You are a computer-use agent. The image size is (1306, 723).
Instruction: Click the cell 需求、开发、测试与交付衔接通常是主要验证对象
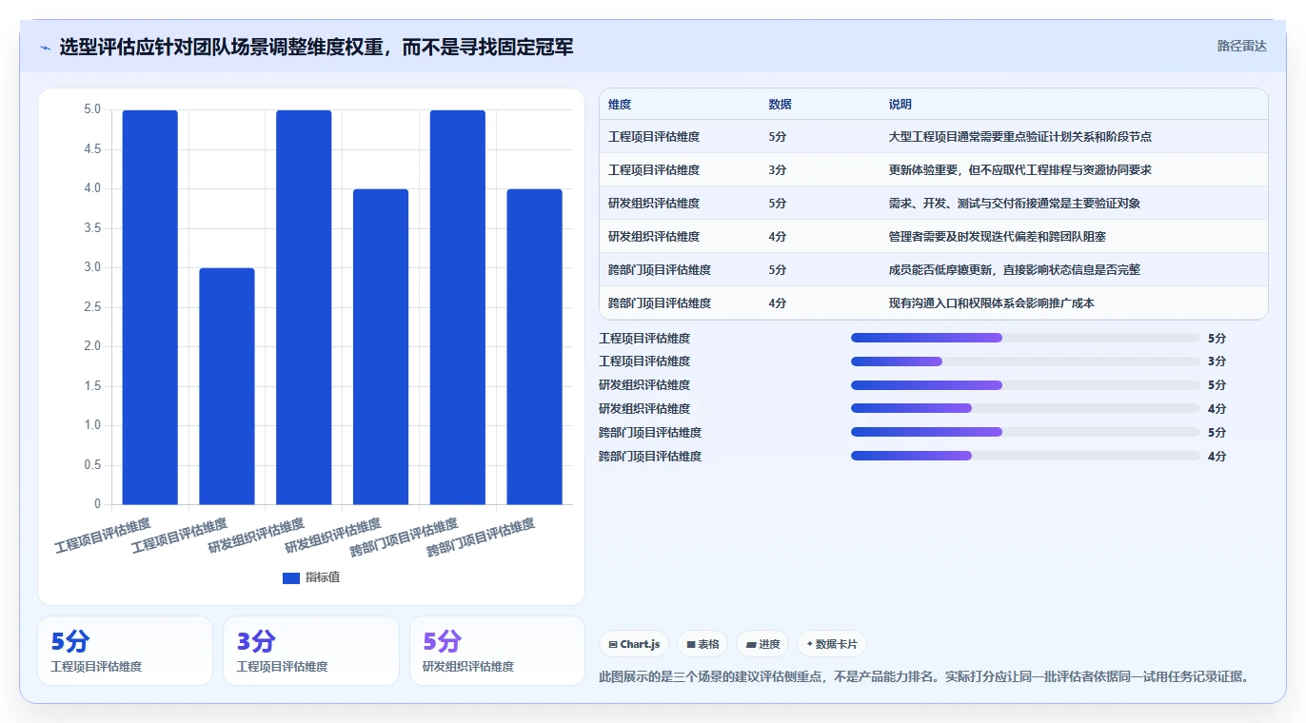pyautogui.click(x=1015, y=204)
